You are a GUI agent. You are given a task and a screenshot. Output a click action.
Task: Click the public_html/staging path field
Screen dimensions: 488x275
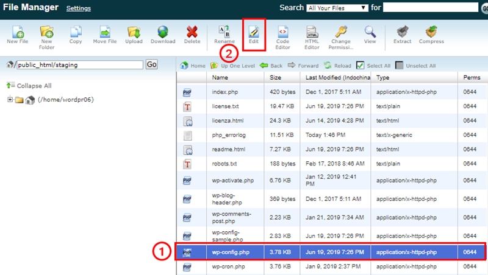click(x=80, y=64)
